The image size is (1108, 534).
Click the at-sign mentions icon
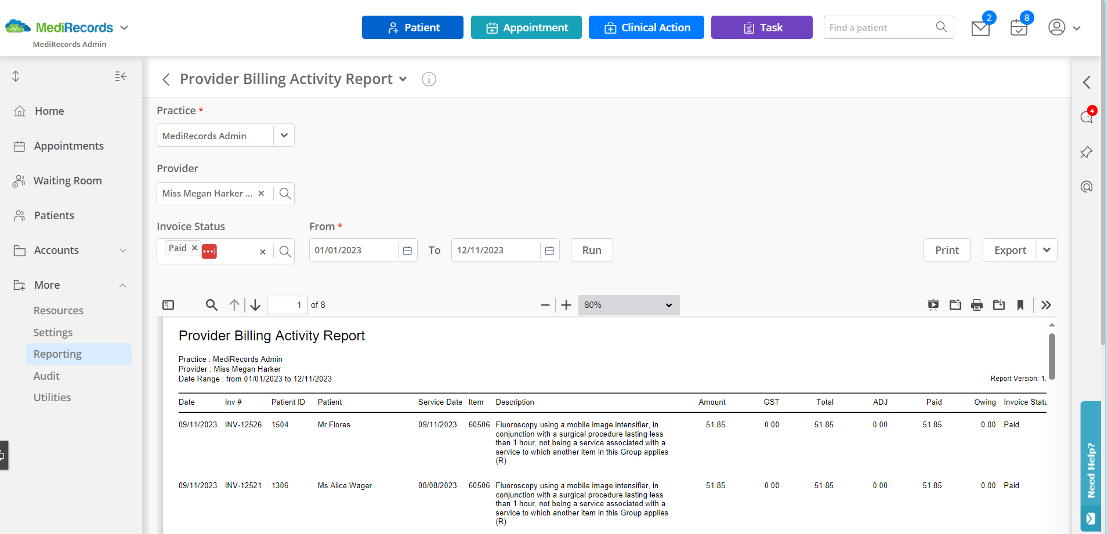click(1087, 187)
